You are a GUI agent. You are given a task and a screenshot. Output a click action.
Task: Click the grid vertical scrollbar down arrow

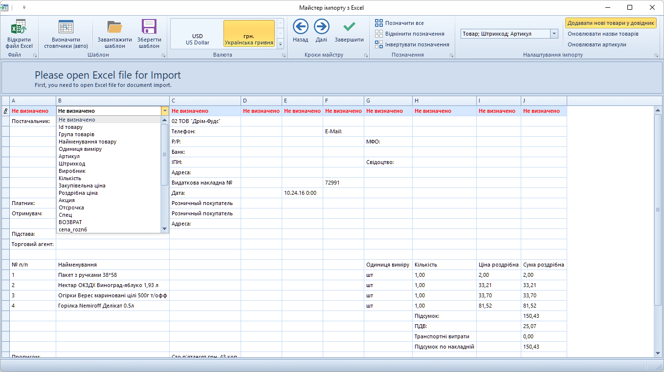[658, 352]
